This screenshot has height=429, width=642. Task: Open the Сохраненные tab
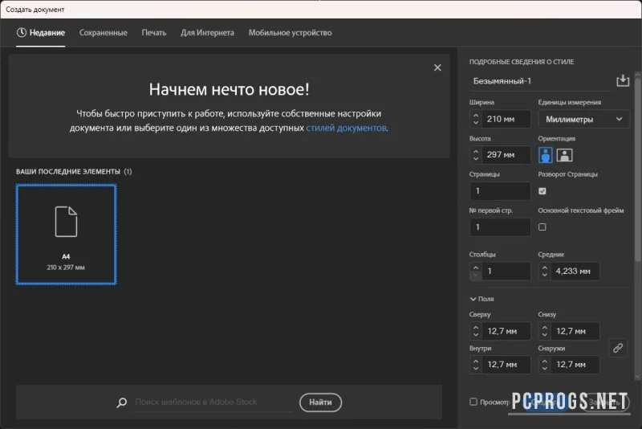pyautogui.click(x=104, y=33)
